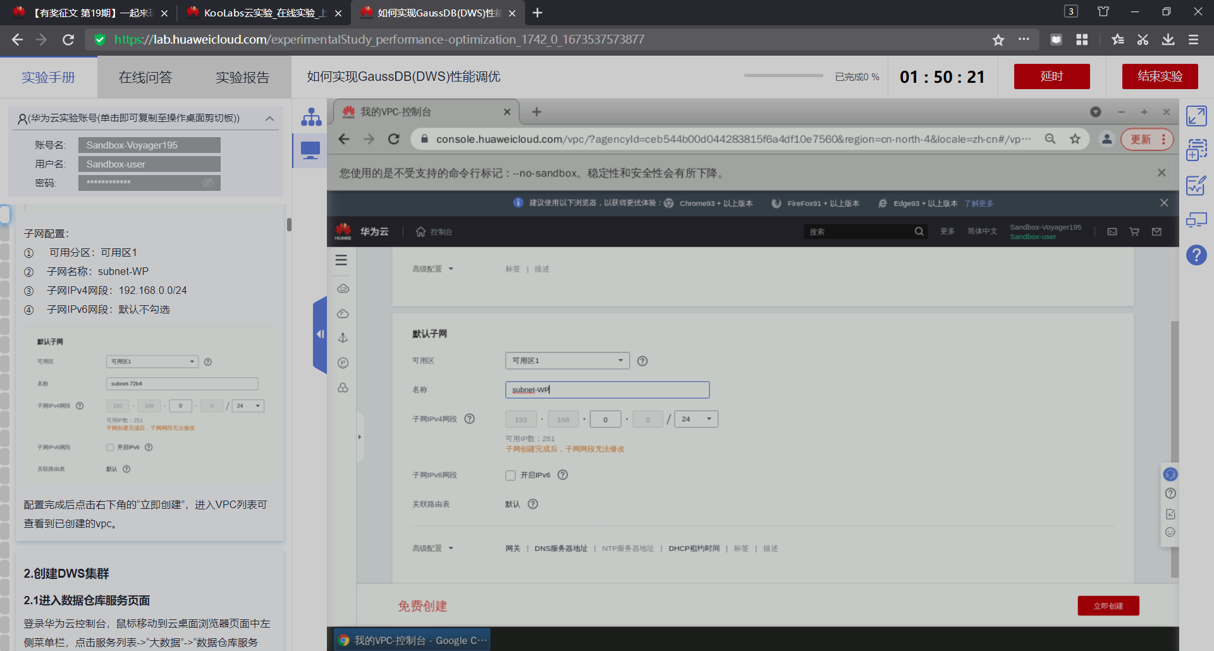Click the DNS服务器地址 link in advanced config
Viewport: 1214px width, 651px height.
pos(561,548)
